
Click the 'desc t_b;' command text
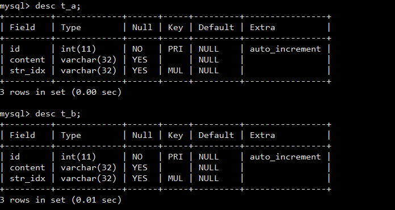point(58,114)
